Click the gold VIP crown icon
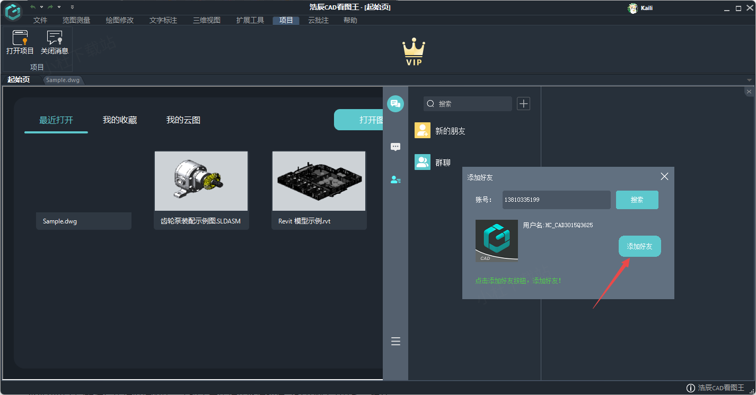Viewport: 756px width, 395px height. pyautogui.click(x=414, y=52)
